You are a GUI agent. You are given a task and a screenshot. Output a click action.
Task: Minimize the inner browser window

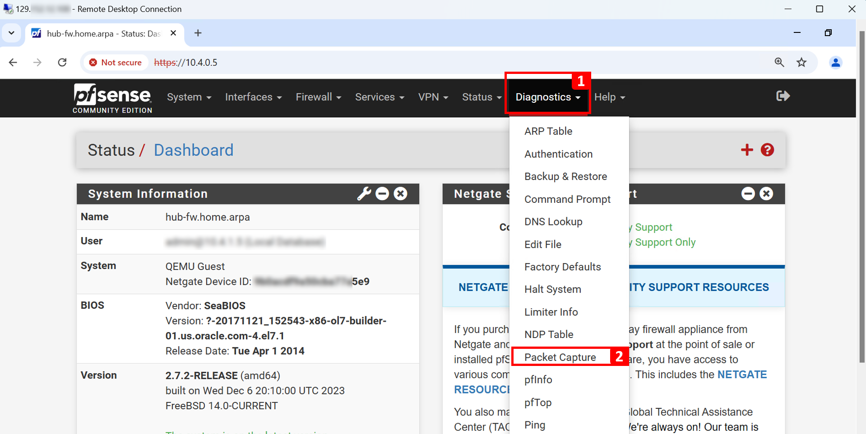797,33
